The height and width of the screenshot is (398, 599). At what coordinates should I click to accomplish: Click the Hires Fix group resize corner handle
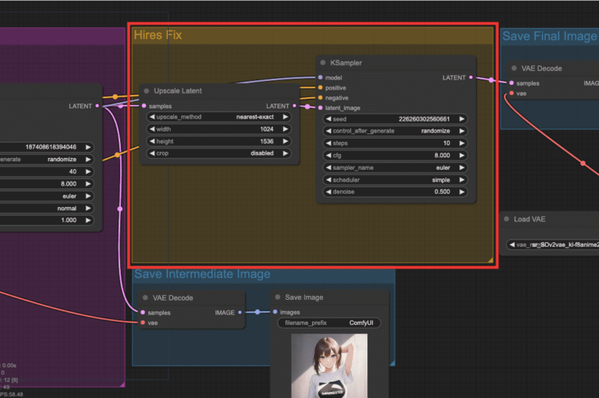pyautogui.click(x=491, y=261)
